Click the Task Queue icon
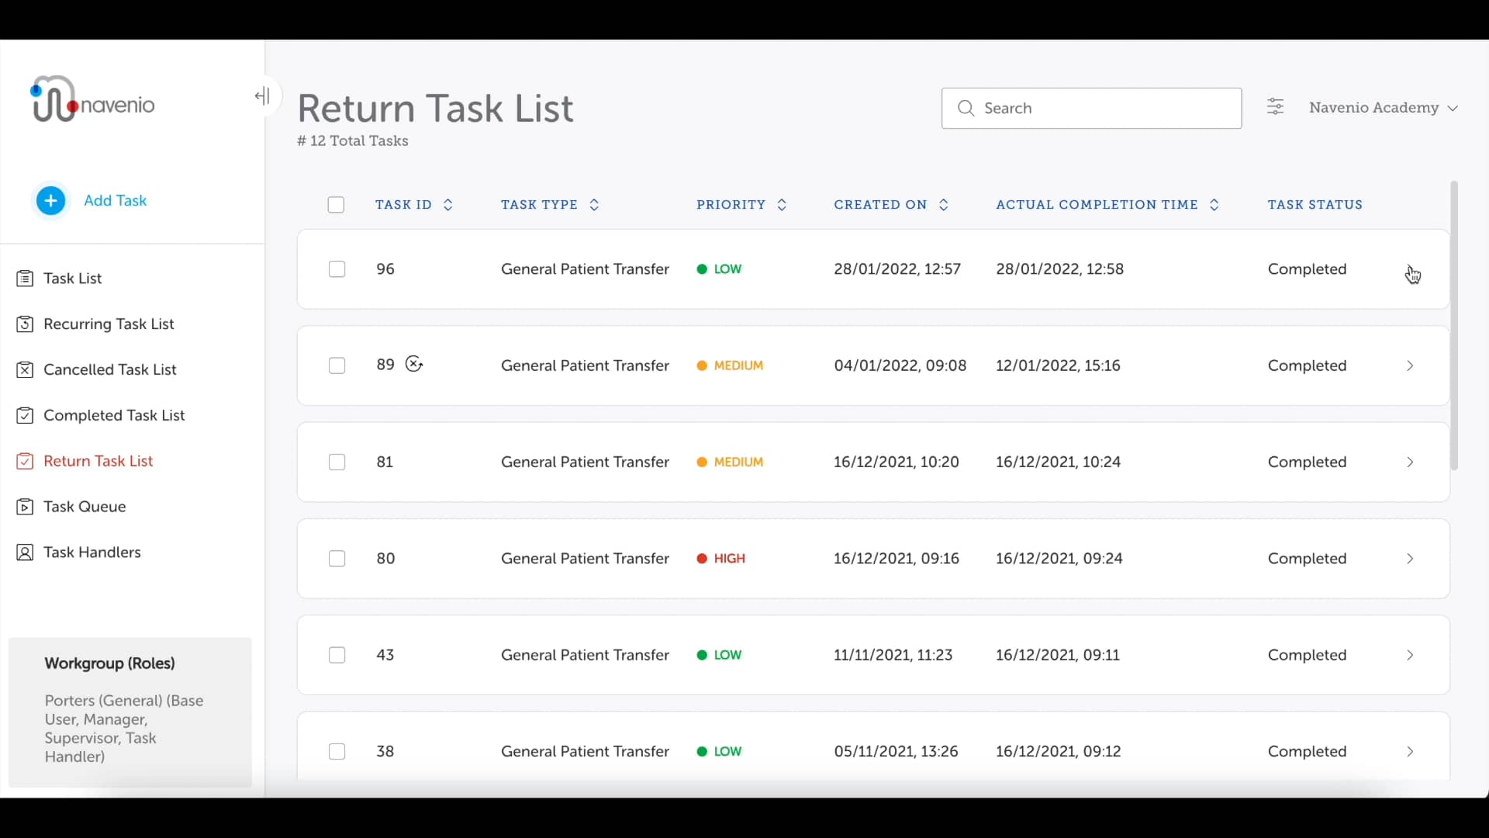 point(25,507)
